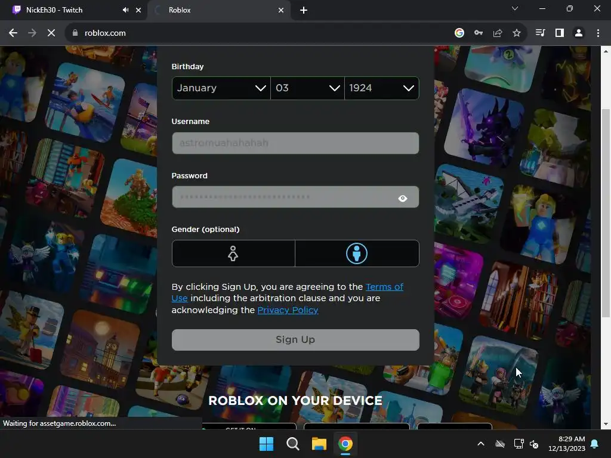
Task: Open the Chrome profile avatar icon
Action: 579,33
